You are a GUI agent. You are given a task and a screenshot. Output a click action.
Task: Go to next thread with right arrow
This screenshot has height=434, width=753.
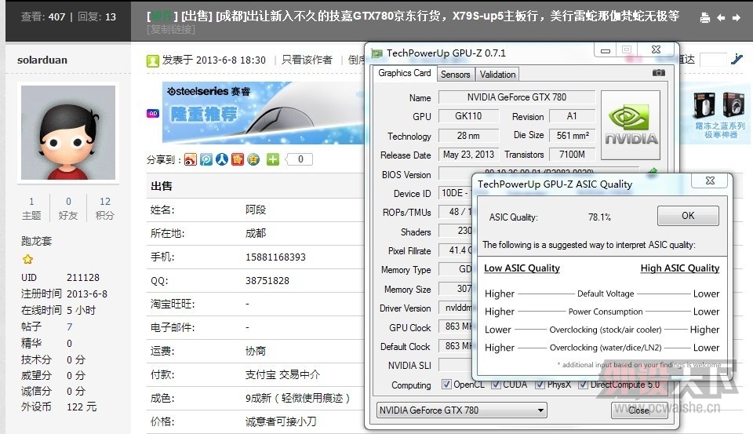pos(737,18)
